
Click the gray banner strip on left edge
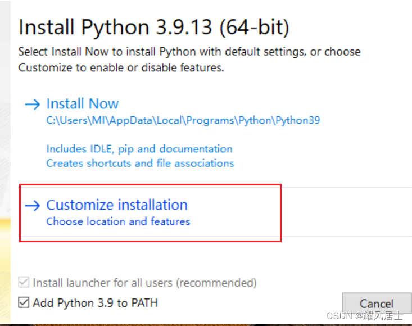click(5, 112)
